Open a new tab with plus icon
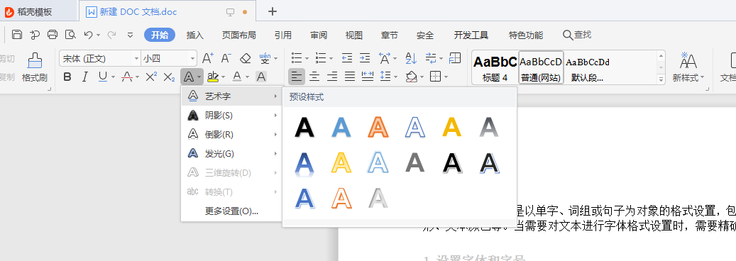736x261 pixels. (x=273, y=12)
